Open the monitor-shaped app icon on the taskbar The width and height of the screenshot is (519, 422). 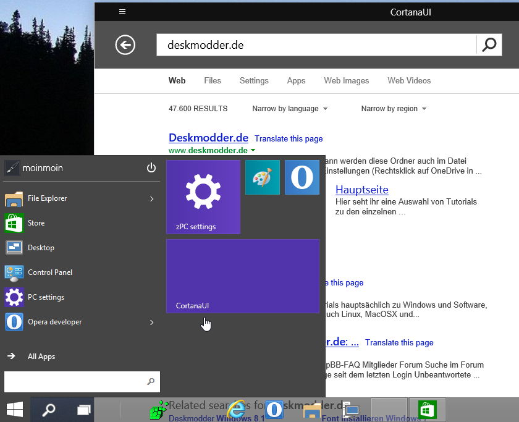351,410
